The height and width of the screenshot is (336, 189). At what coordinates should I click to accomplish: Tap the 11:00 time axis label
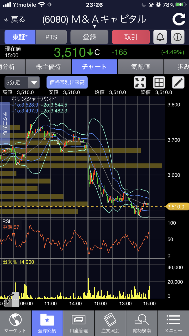(50, 303)
